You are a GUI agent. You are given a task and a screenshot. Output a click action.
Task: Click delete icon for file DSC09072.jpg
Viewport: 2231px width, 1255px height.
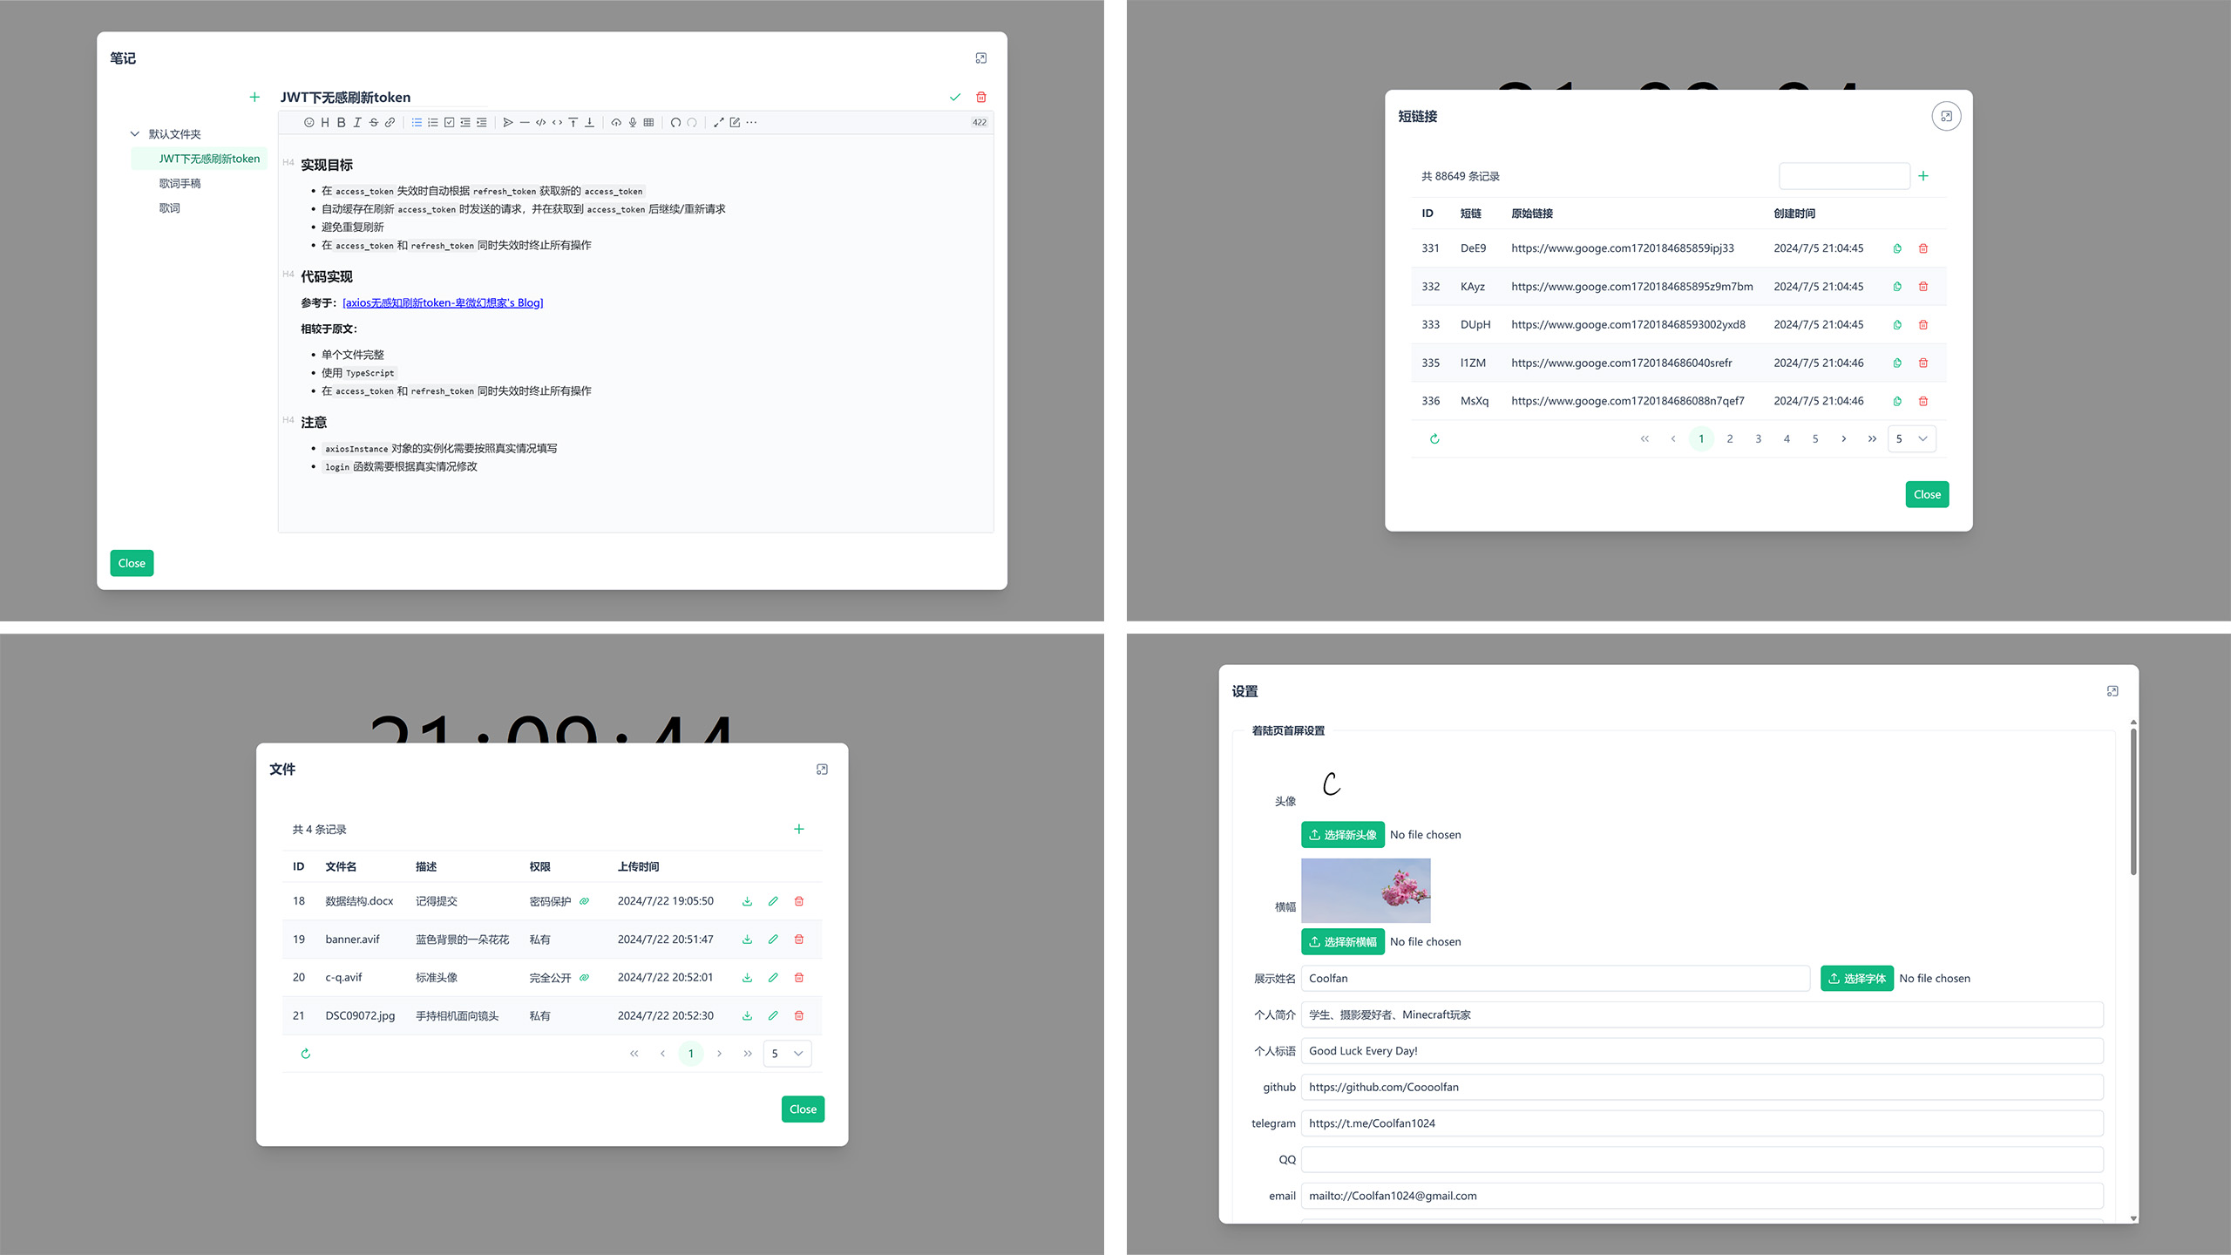coord(798,1016)
